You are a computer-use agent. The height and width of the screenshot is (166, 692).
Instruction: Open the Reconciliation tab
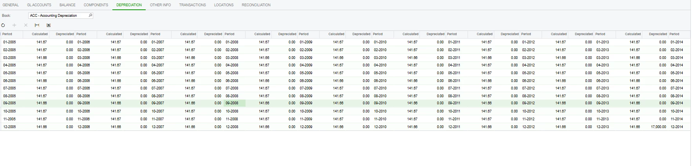[x=256, y=5]
